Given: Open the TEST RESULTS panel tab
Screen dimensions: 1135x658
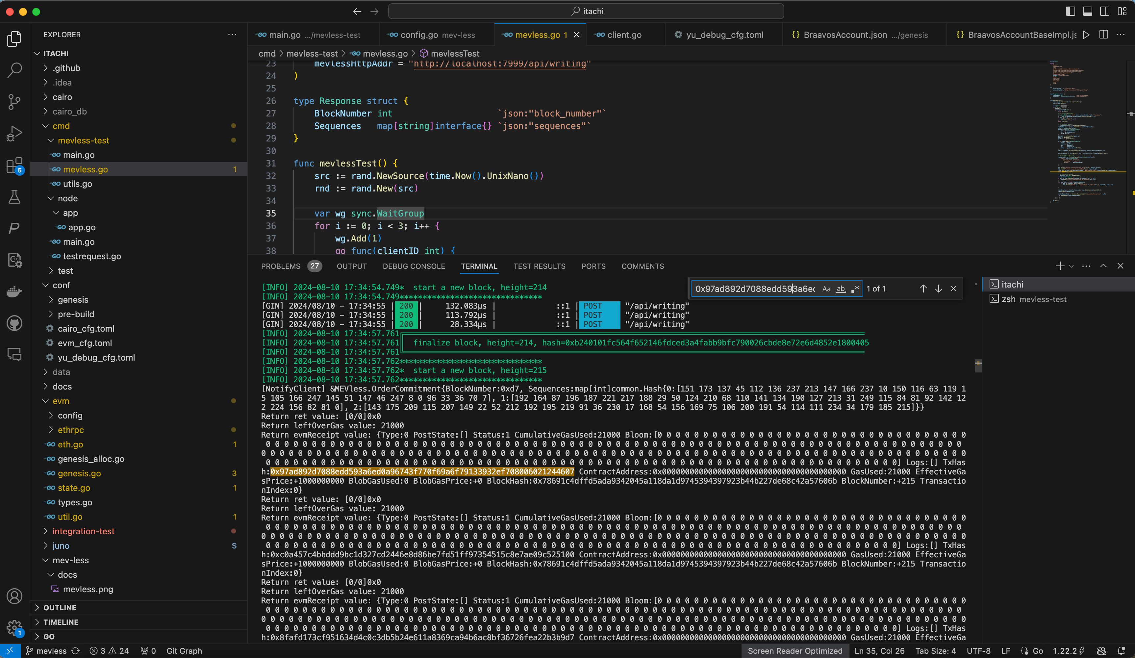Looking at the screenshot, I should 539,266.
